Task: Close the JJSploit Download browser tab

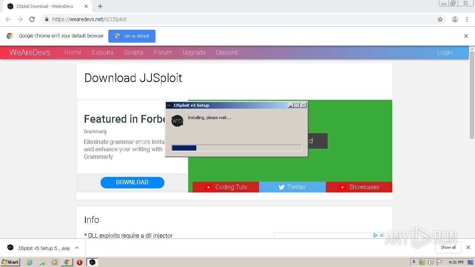Action: 86,6
